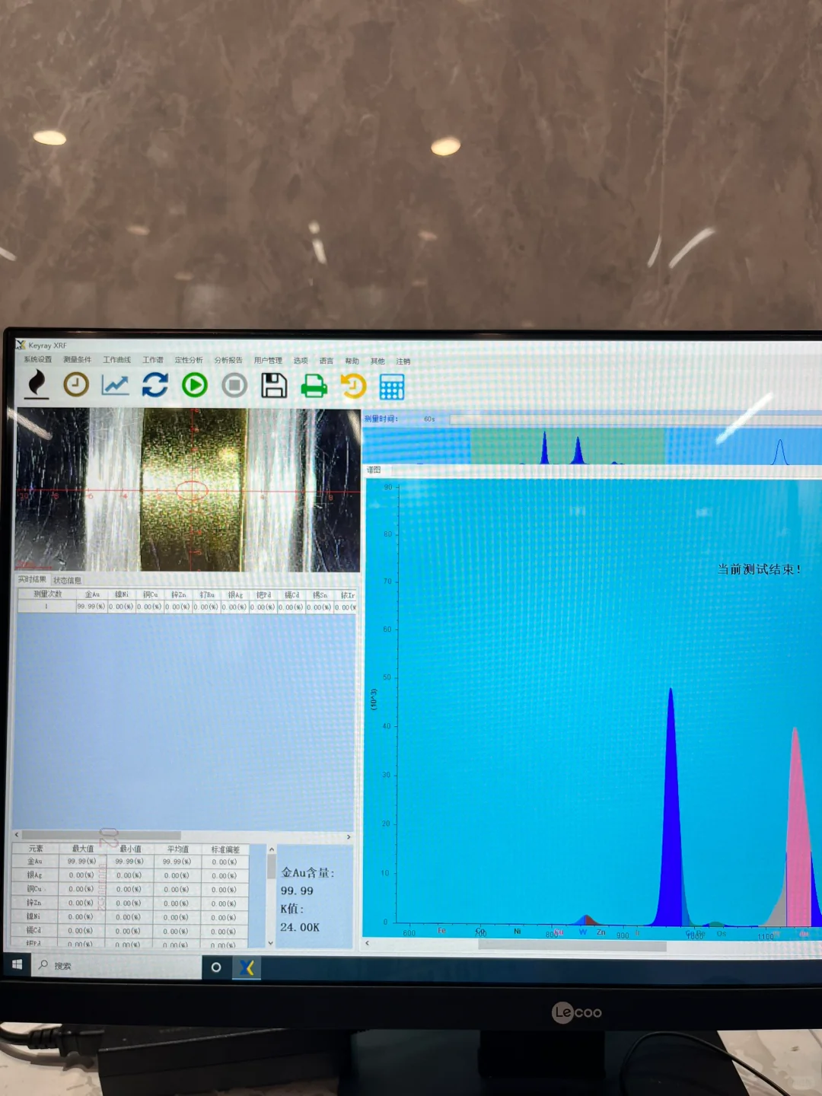Click the results table left scroll arrow
Viewport: 822px width, 1096px height.
[17, 835]
